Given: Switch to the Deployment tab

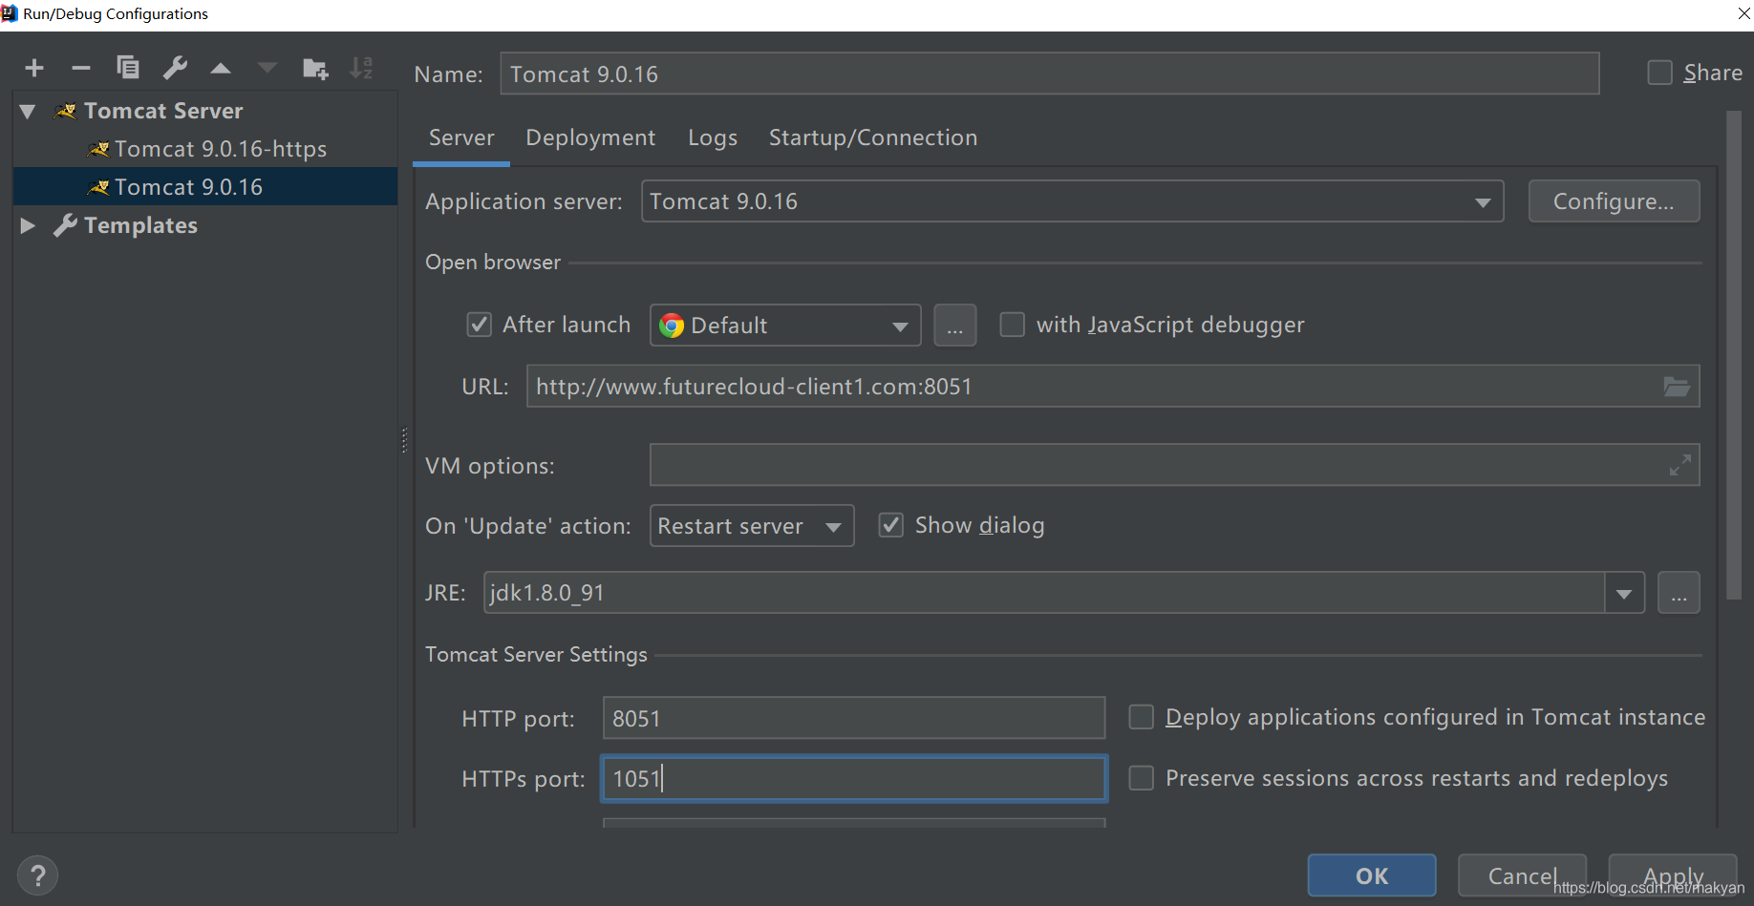Looking at the screenshot, I should coord(590,137).
